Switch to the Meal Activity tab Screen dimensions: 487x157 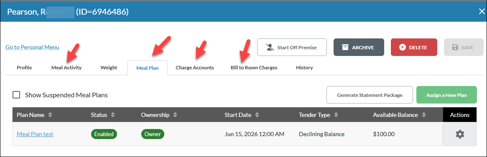pyautogui.click(x=66, y=68)
